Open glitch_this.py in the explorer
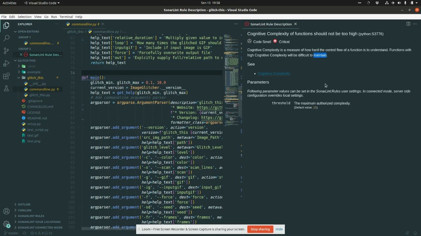This screenshot has width=421, height=236. coord(40,95)
